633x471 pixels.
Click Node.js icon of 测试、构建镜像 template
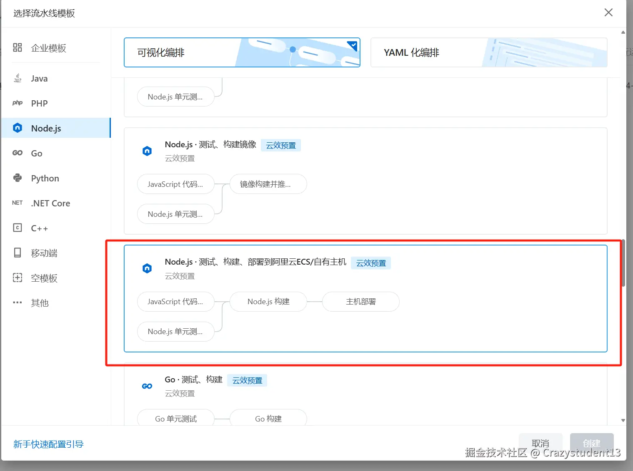[x=147, y=151]
